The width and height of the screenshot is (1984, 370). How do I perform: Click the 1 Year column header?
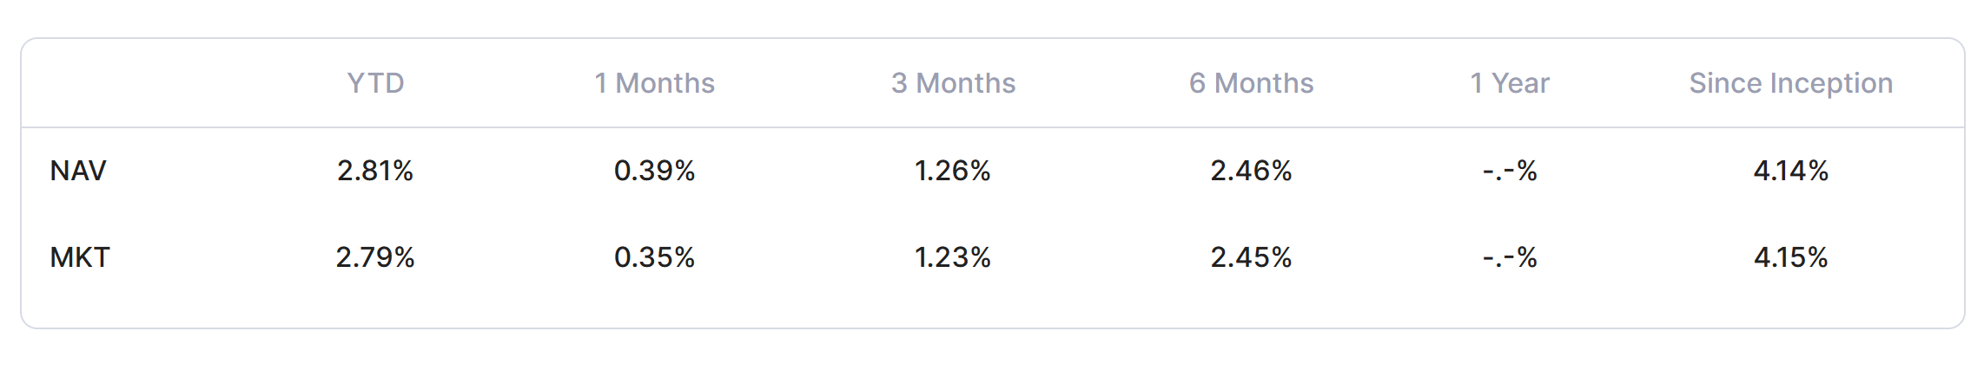click(1509, 83)
